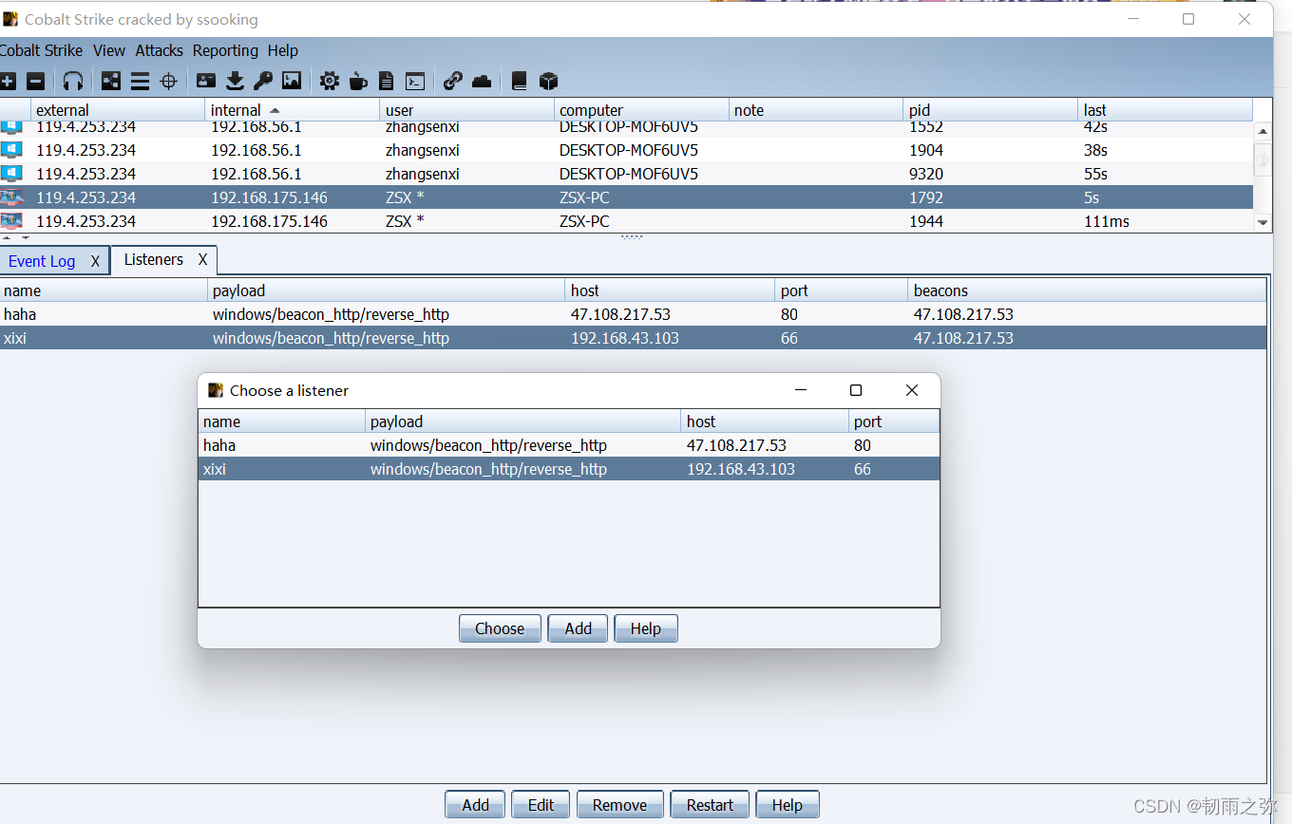
Task: Select haha listener in the dialog list
Action: tap(569, 445)
